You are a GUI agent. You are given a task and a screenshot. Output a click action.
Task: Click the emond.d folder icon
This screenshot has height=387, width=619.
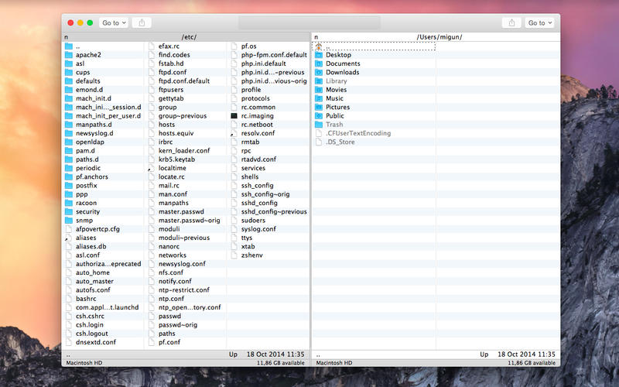[69, 90]
